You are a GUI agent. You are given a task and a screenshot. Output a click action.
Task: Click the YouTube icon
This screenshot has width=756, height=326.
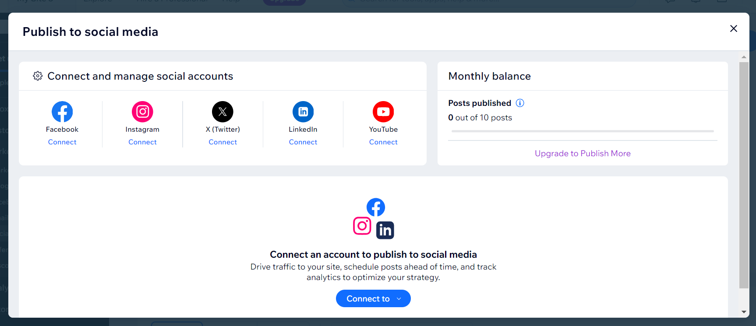pos(383,112)
